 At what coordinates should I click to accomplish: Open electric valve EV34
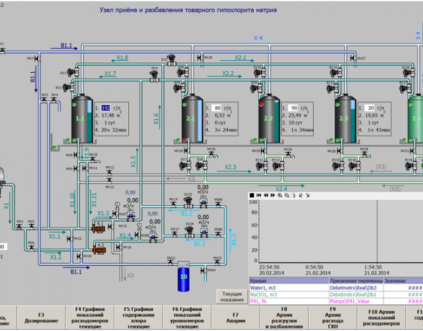(189, 229)
